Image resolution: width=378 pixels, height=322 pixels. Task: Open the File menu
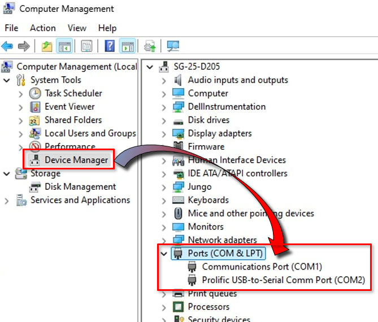pyautogui.click(x=11, y=28)
